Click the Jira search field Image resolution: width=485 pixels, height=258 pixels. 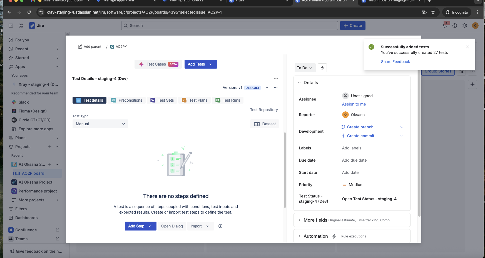tap(229, 26)
